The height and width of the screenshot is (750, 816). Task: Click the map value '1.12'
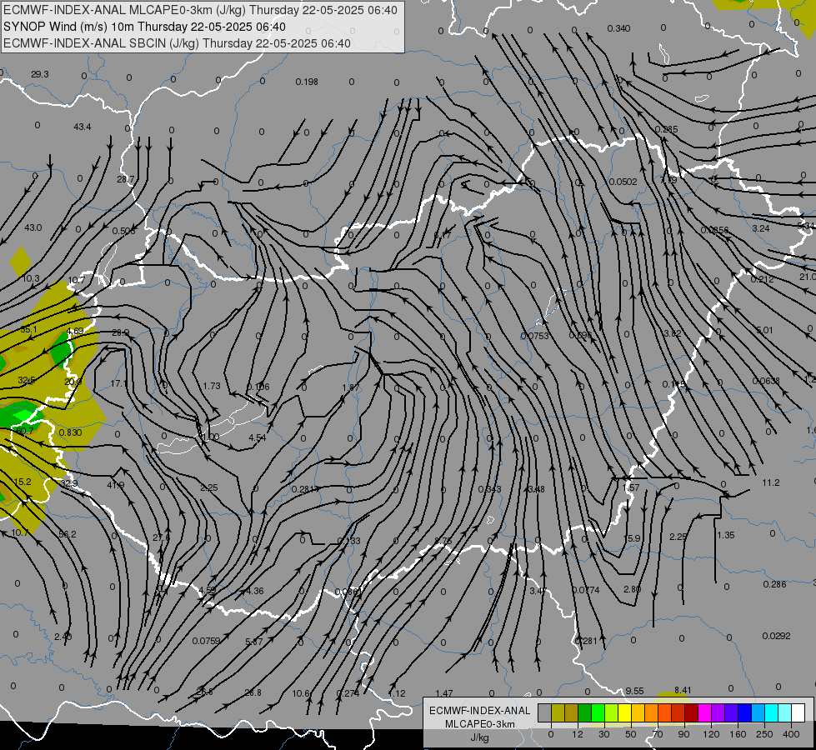[397, 693]
